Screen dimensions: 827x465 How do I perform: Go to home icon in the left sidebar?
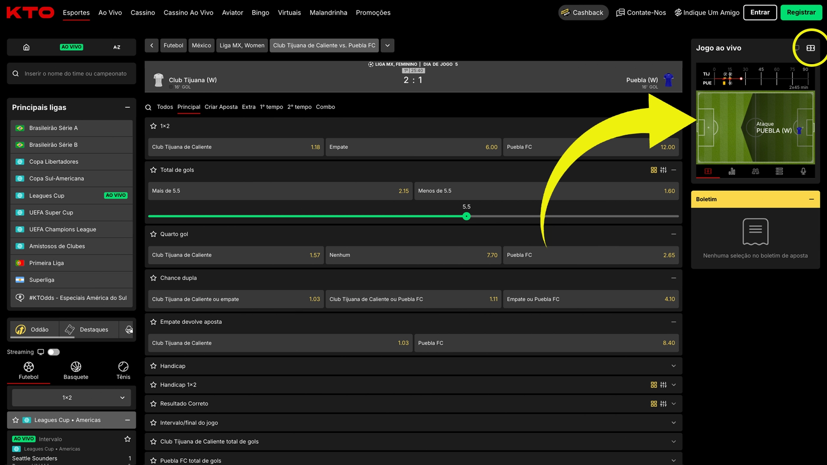point(26,47)
